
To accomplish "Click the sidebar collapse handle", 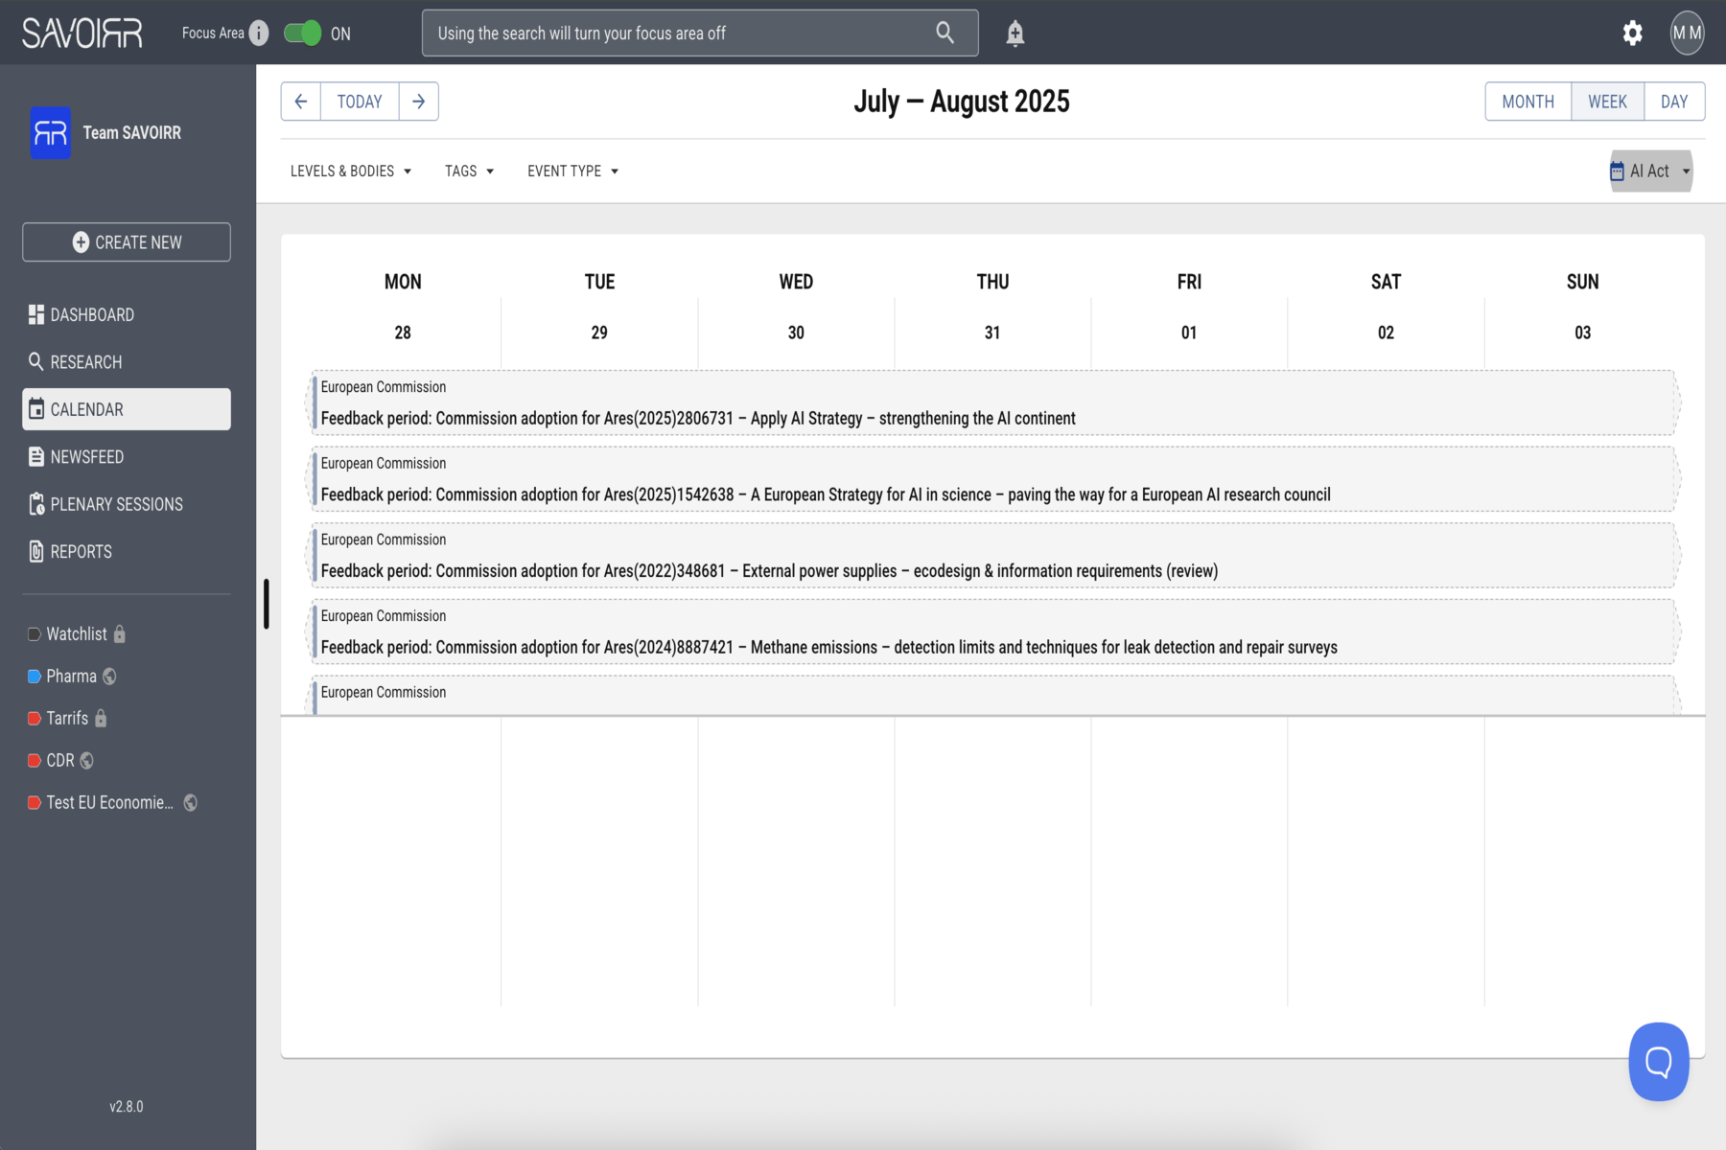I will 267,604.
